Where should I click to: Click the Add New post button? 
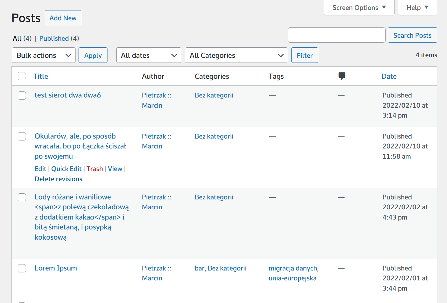63,18
